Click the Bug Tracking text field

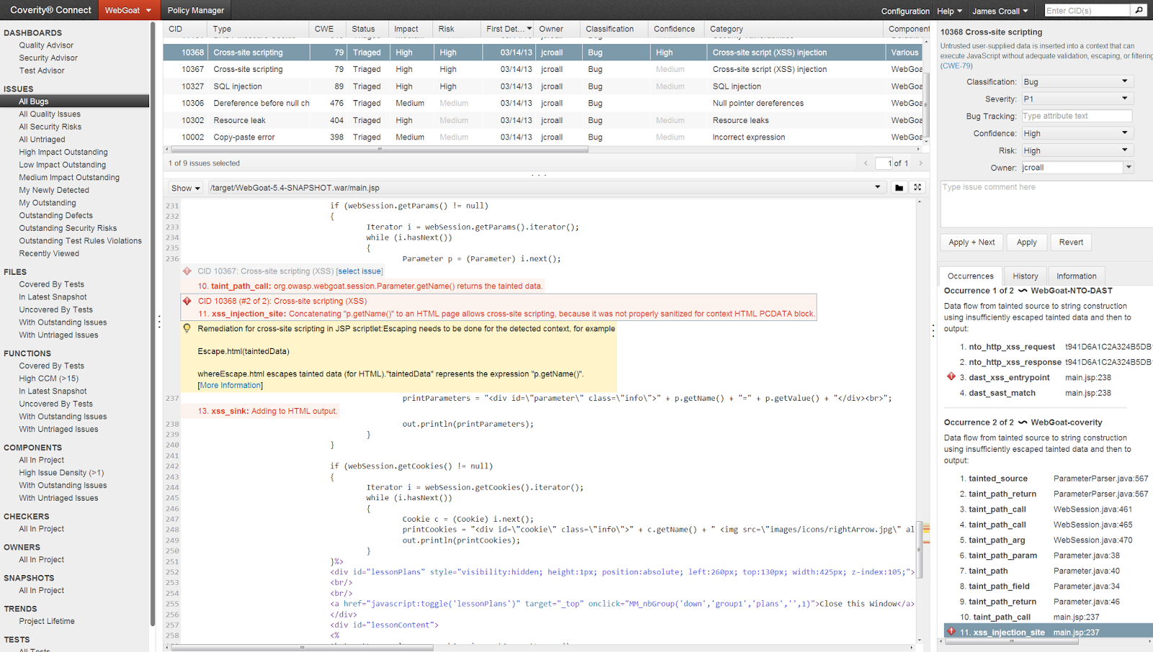click(1077, 116)
